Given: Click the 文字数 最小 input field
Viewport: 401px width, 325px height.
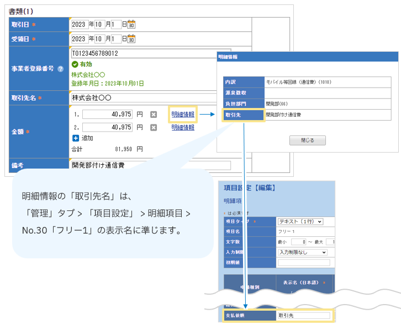Looking at the screenshot, I should (298, 242).
